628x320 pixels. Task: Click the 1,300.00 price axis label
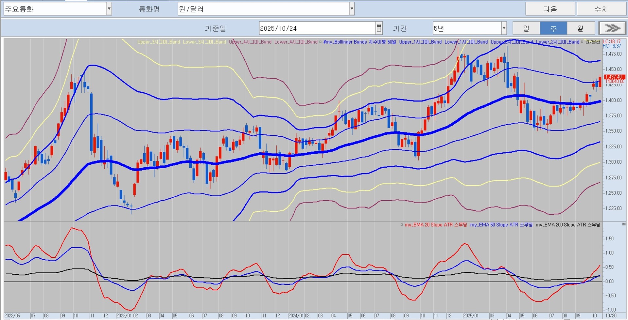click(614, 162)
